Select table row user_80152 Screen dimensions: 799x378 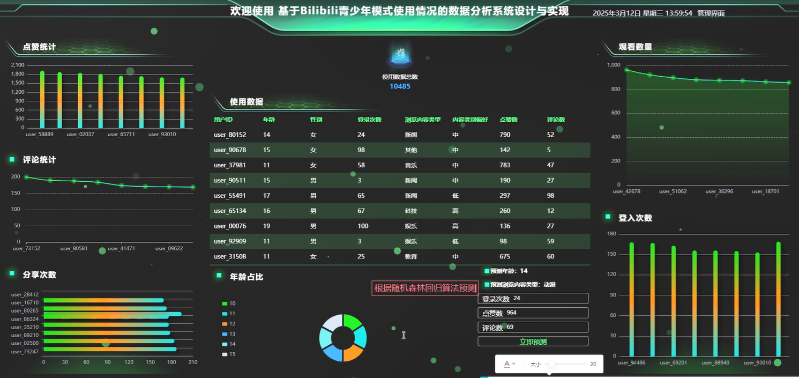pos(400,135)
